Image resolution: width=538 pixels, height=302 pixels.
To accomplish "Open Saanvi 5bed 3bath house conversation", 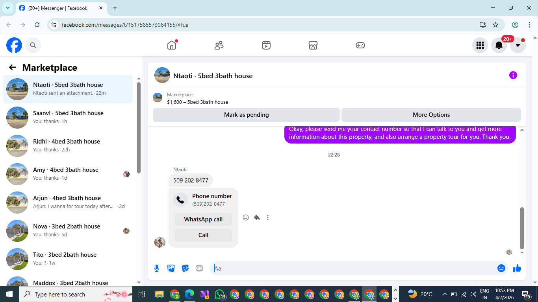I will (x=68, y=118).
